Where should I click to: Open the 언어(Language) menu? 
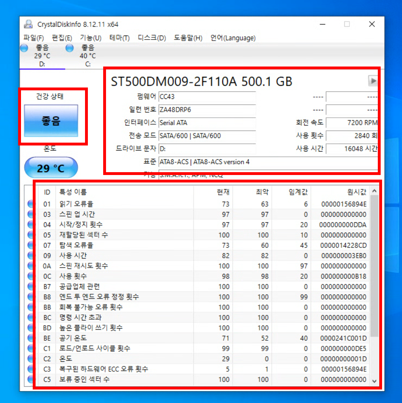[x=233, y=38]
